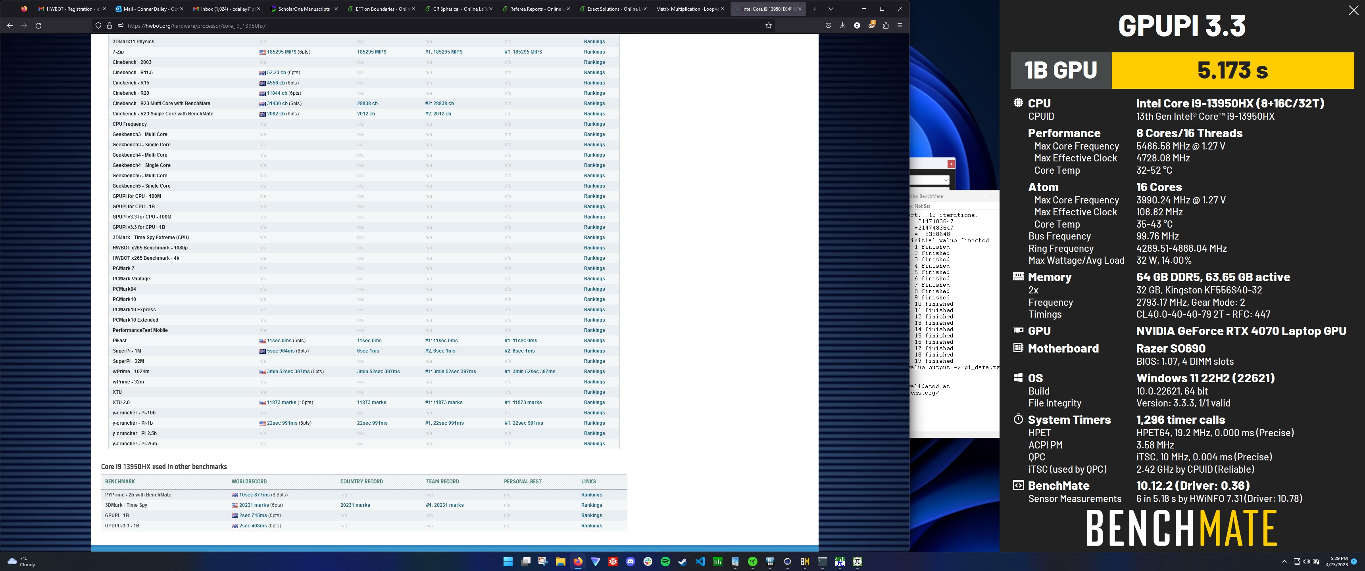Open notification badge in system tray
Image resolution: width=1365 pixels, height=571 pixels.
click(1354, 561)
